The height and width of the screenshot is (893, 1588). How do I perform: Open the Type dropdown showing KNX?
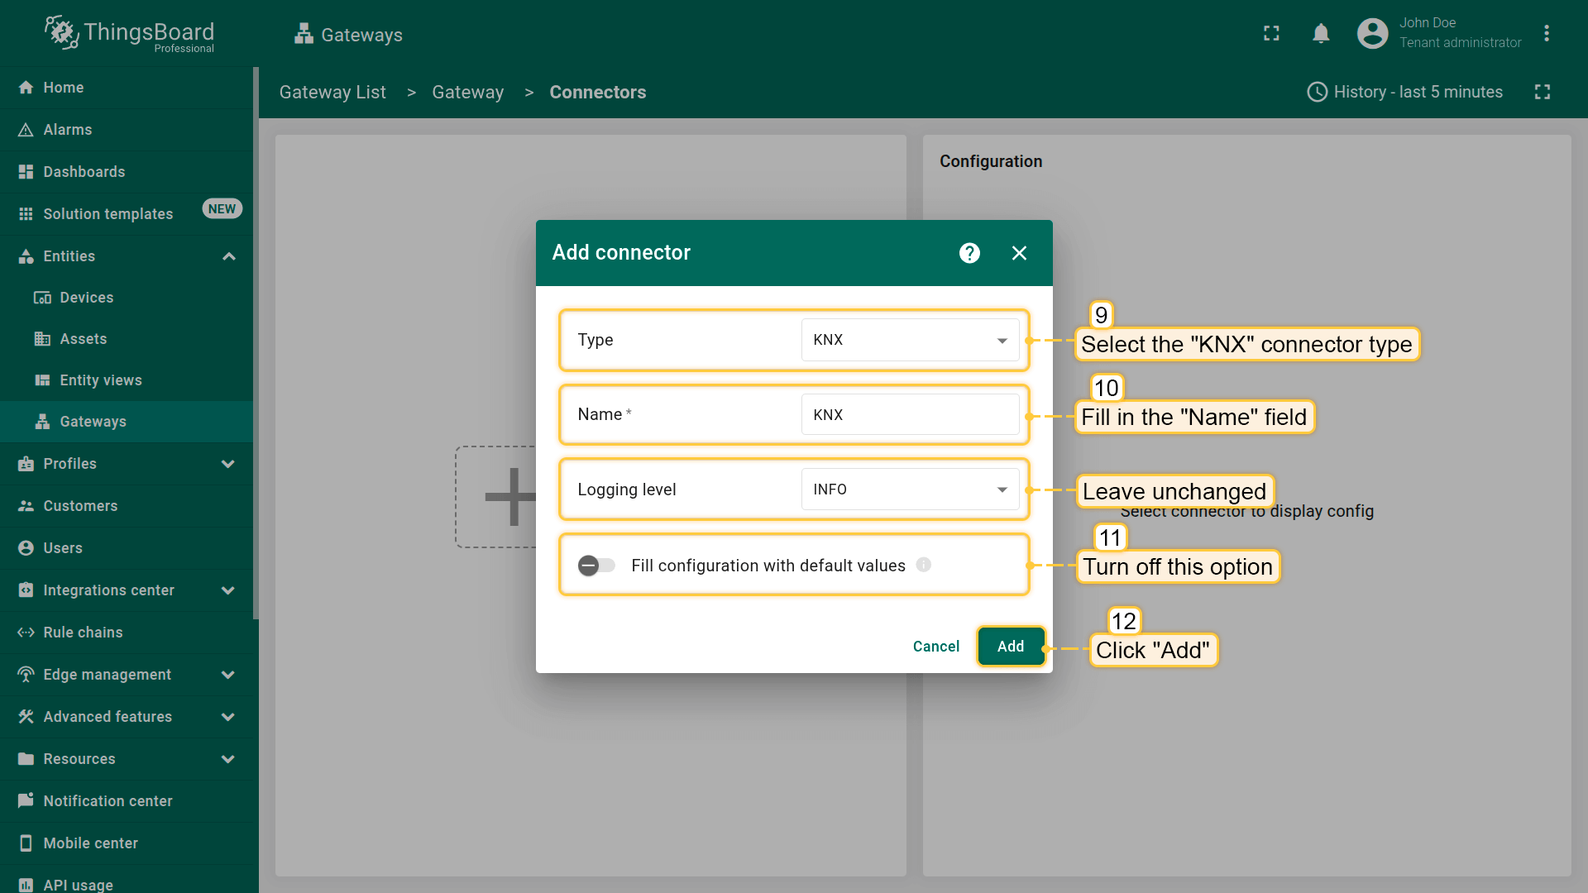(910, 340)
